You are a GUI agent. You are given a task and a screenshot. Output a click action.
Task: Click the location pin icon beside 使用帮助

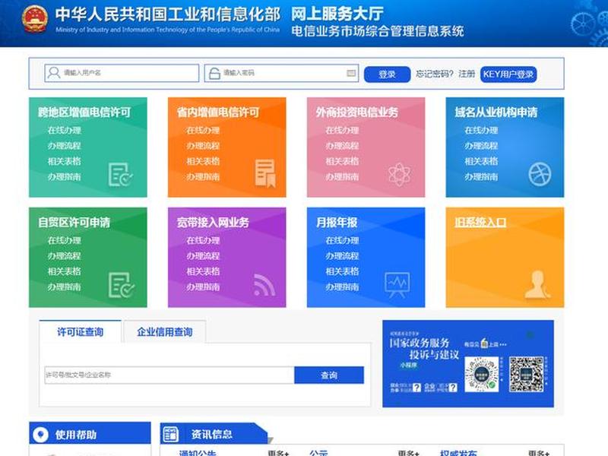pos(41,435)
